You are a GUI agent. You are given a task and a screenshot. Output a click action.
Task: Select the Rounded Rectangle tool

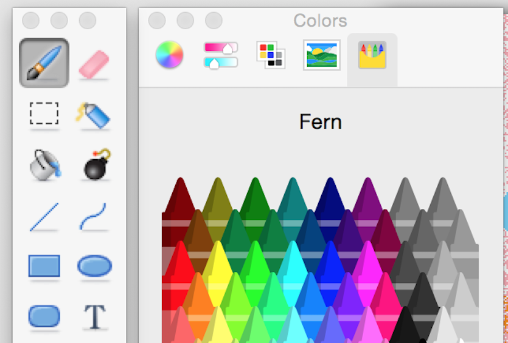coord(44,316)
